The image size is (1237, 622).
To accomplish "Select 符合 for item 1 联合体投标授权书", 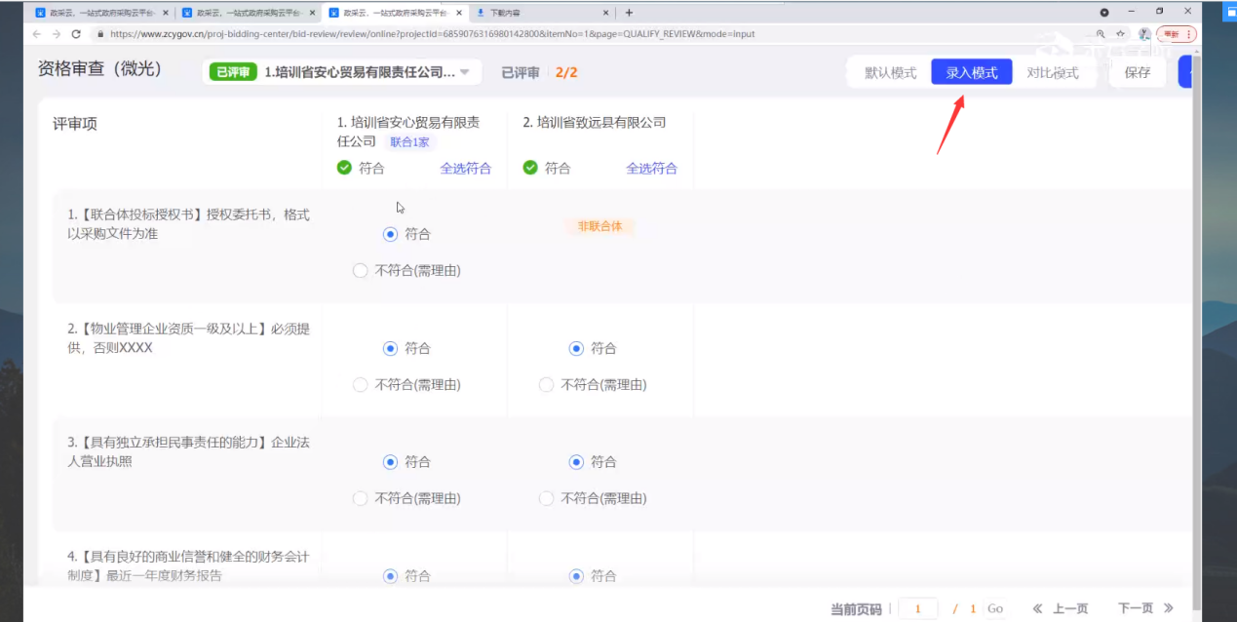I will point(391,234).
